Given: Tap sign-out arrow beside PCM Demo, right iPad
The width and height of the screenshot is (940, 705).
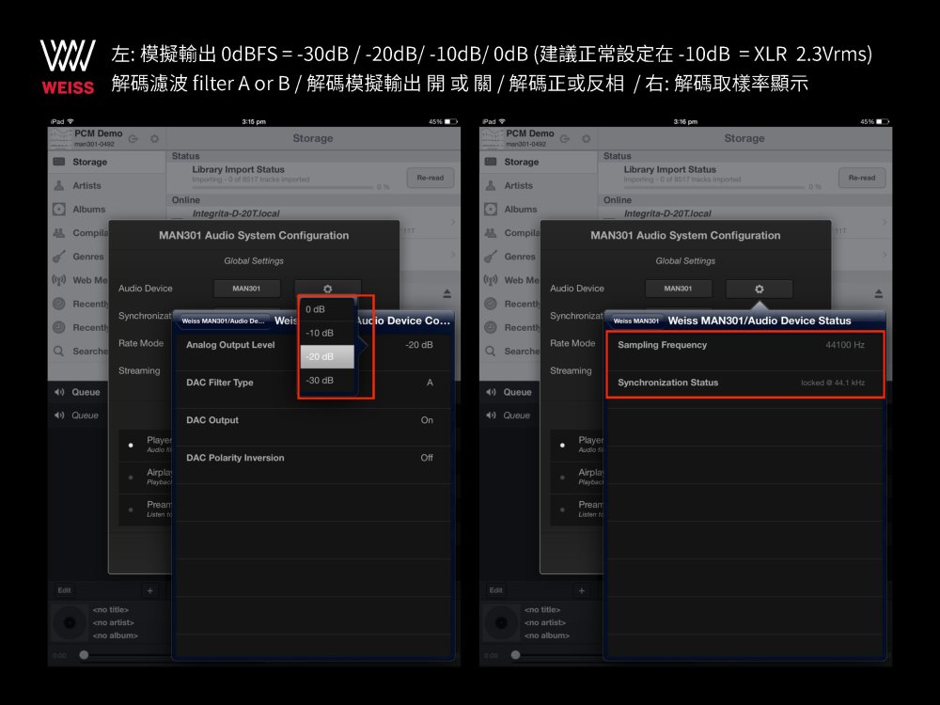Looking at the screenshot, I should (565, 139).
